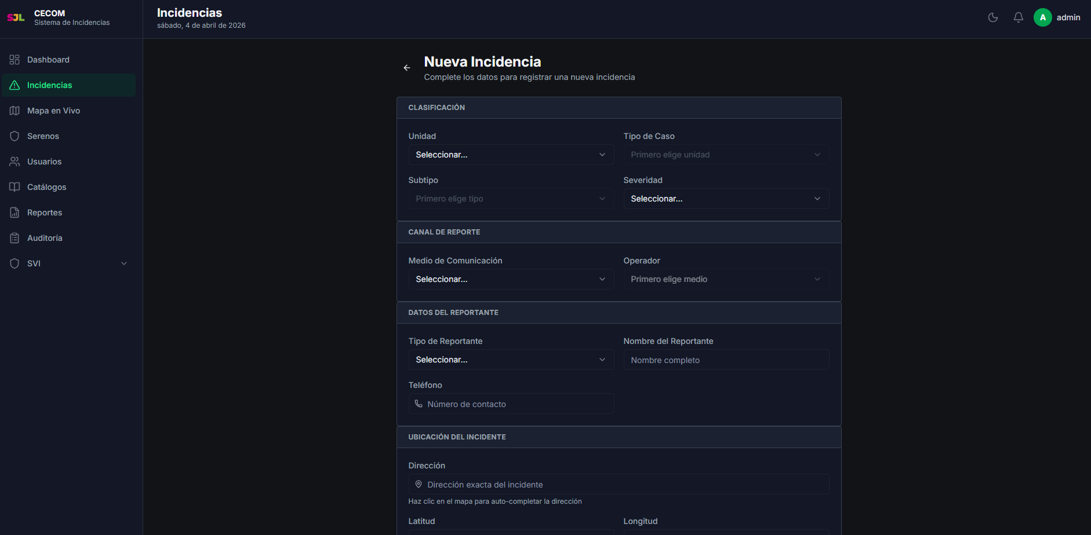1091x535 pixels.
Task: Click the Mapa en Vivo map icon
Action: click(x=14, y=111)
